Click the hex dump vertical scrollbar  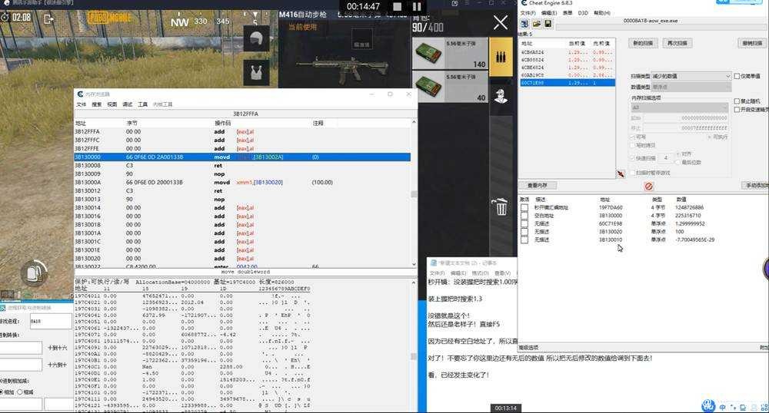(x=414, y=345)
